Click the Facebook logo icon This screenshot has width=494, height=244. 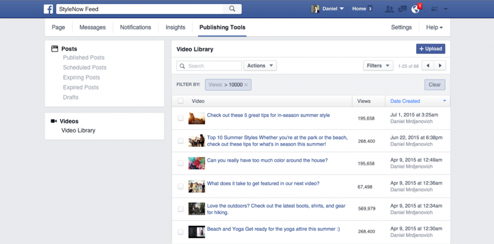point(48,8)
